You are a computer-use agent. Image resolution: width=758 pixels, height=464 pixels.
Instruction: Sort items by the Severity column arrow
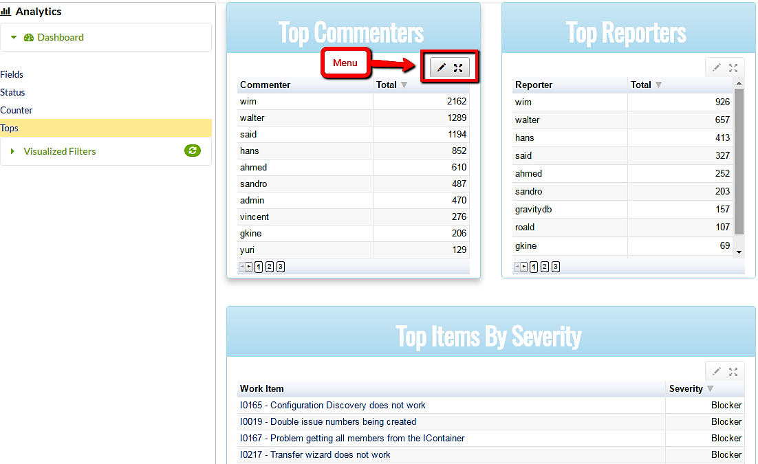click(x=711, y=389)
